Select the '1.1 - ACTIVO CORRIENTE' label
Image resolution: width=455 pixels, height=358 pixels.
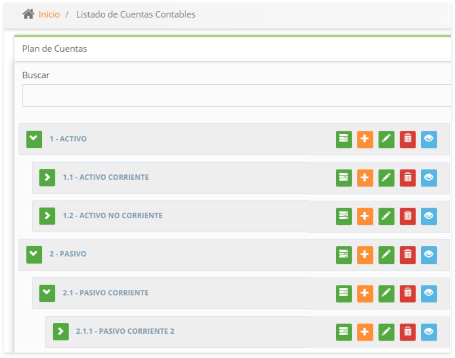click(x=106, y=177)
